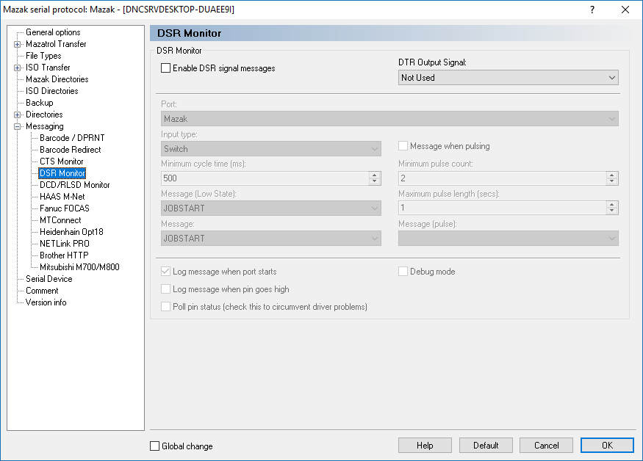The image size is (643, 461).
Task: Click the question mark help icon in title bar
Action: [592, 10]
